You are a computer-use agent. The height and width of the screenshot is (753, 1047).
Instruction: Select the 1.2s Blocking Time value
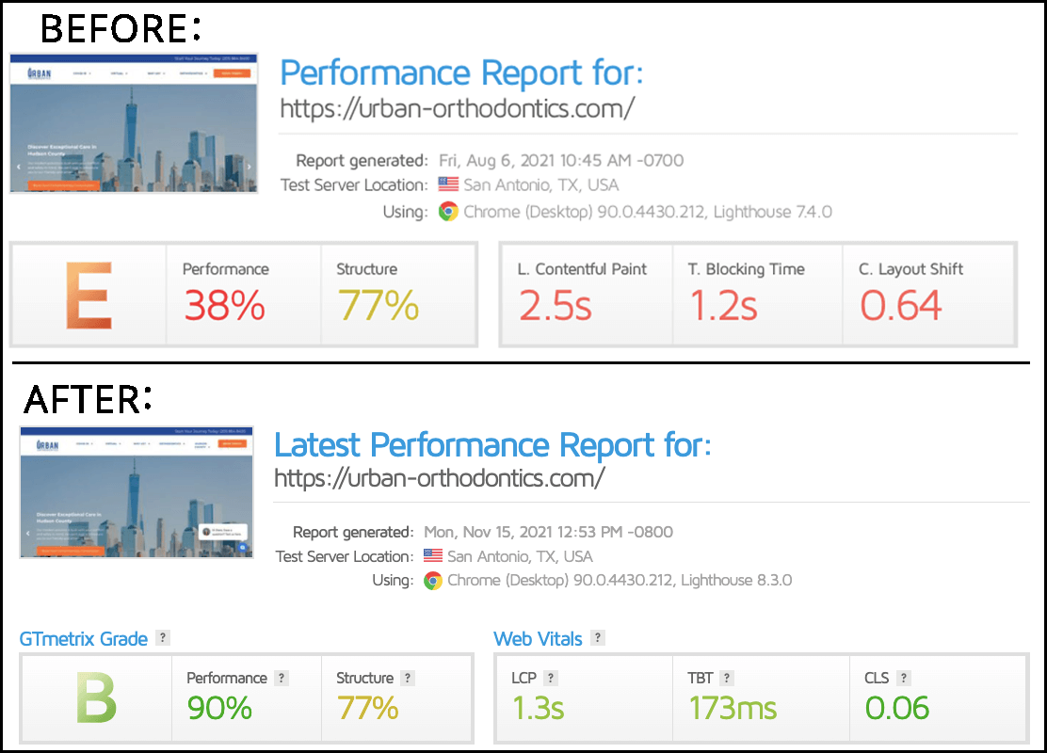(x=724, y=305)
